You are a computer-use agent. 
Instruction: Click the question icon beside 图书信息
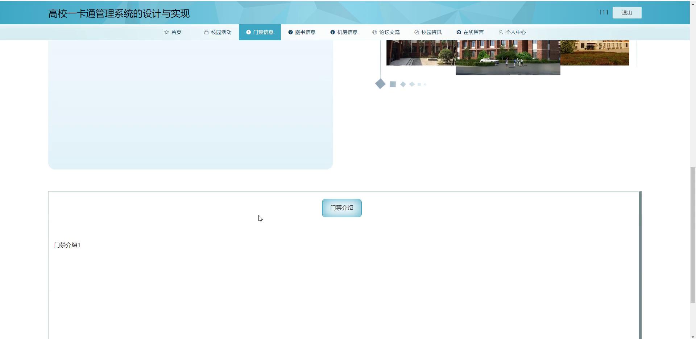click(290, 32)
